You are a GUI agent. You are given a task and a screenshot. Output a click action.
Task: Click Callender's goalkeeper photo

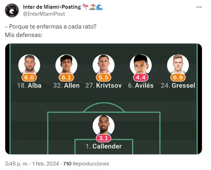click(104, 125)
